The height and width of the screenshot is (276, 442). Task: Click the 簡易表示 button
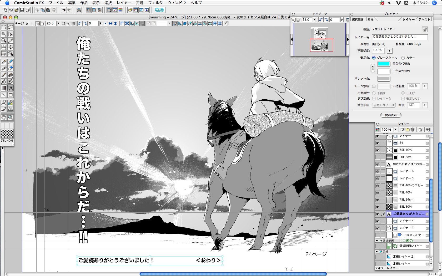(x=391, y=115)
